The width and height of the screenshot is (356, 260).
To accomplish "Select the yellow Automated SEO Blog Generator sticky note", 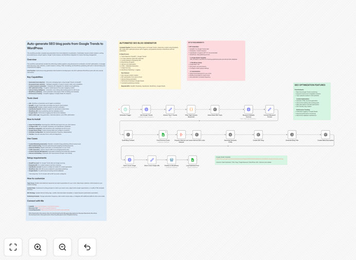I will 150,65.
